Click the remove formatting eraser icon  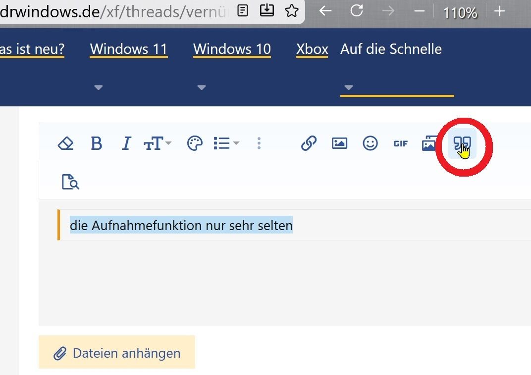(x=65, y=144)
